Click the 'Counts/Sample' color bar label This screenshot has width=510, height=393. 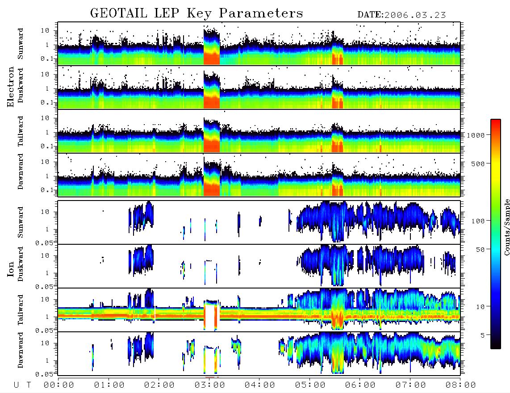(x=506, y=227)
